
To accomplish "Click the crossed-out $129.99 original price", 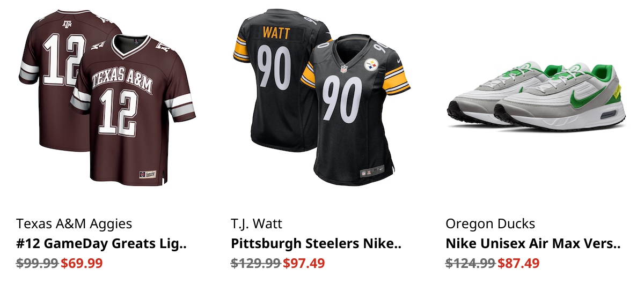I will point(256,263).
